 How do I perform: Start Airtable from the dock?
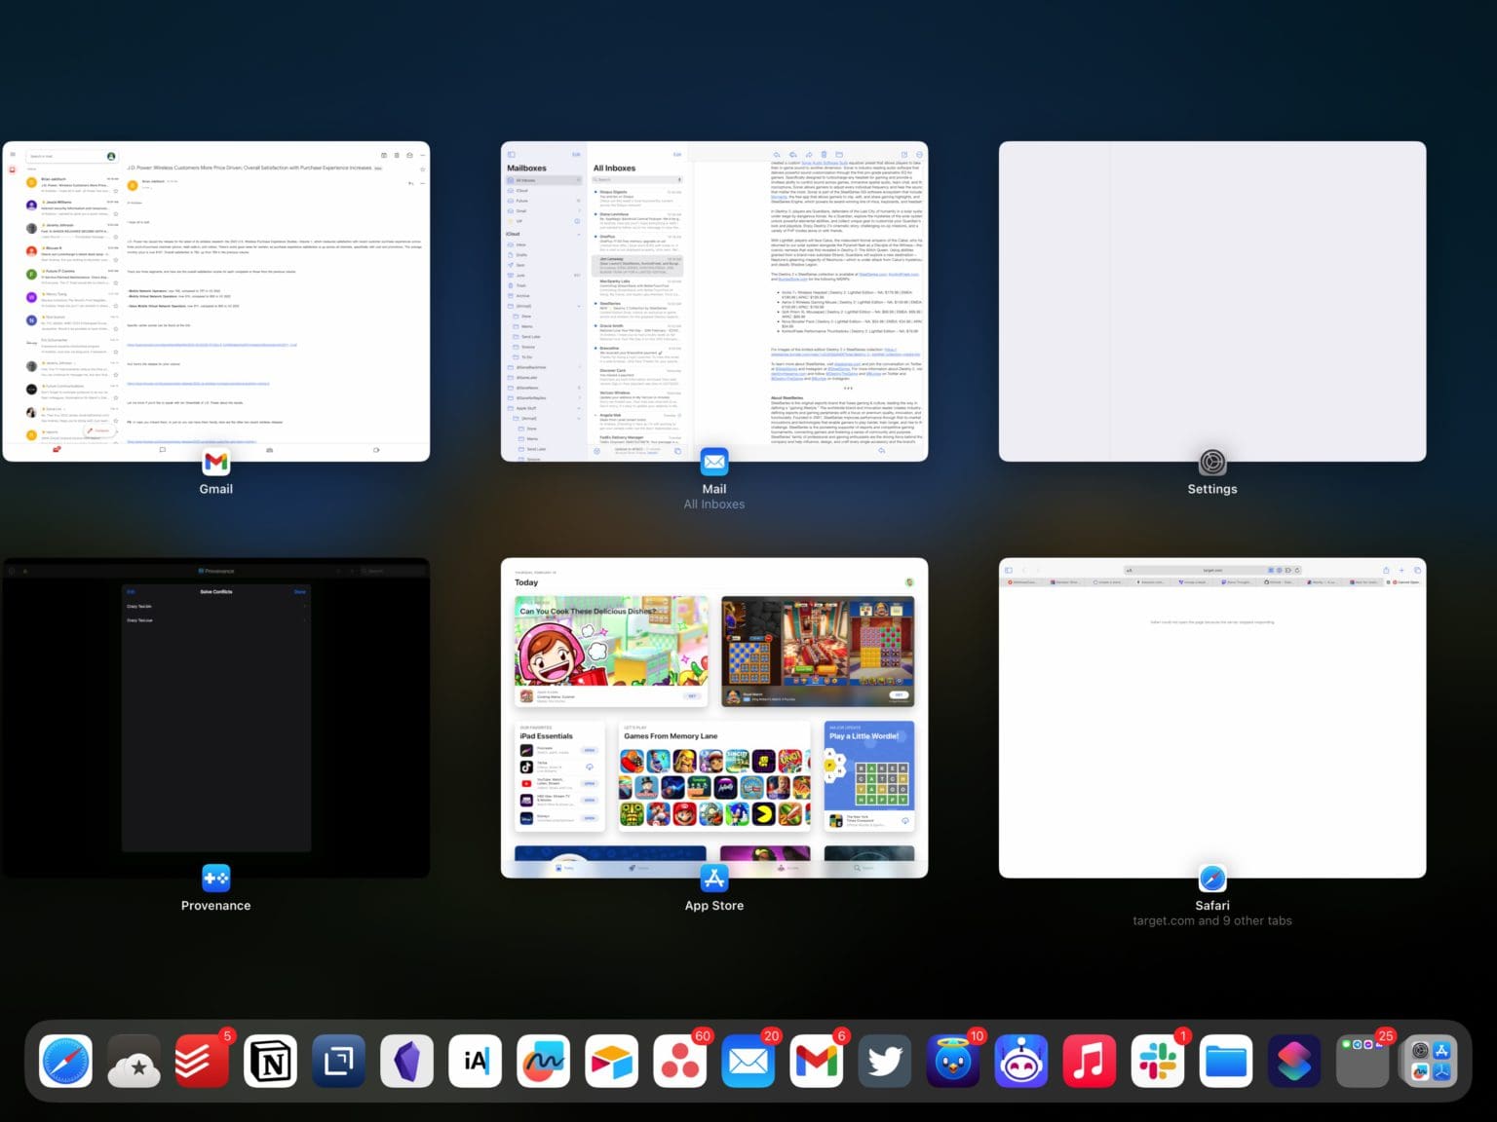611,1061
